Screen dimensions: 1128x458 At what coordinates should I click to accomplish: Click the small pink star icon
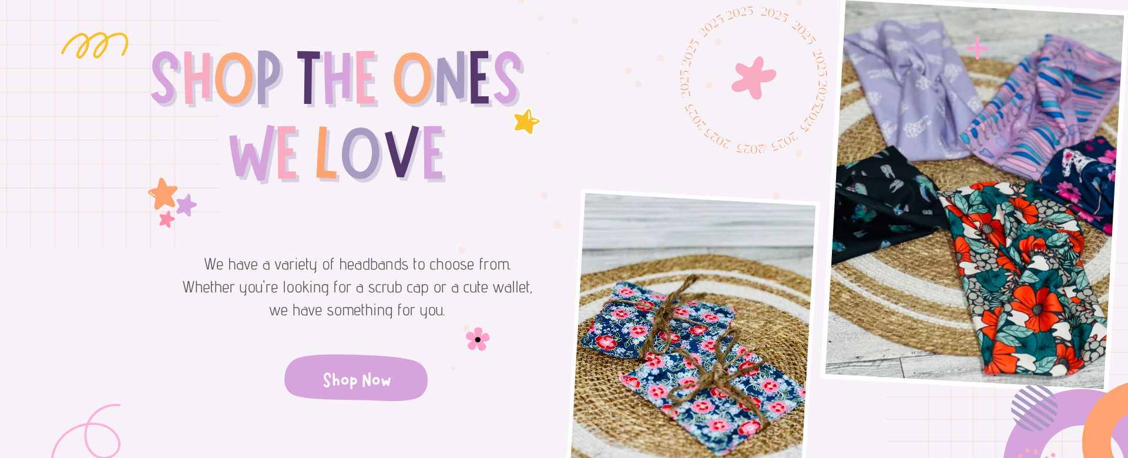coord(167,219)
